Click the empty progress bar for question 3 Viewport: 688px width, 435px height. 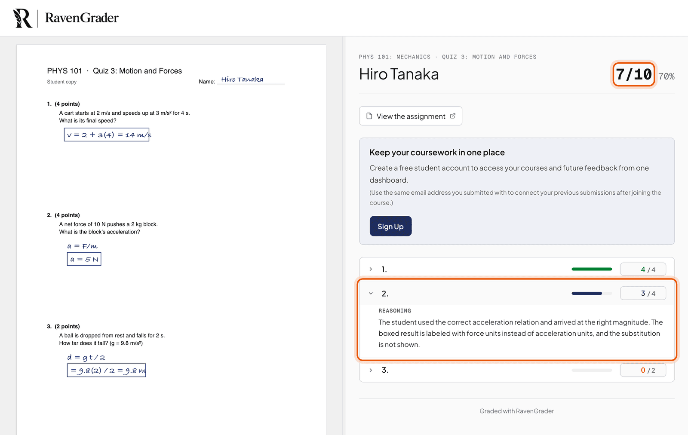click(592, 370)
